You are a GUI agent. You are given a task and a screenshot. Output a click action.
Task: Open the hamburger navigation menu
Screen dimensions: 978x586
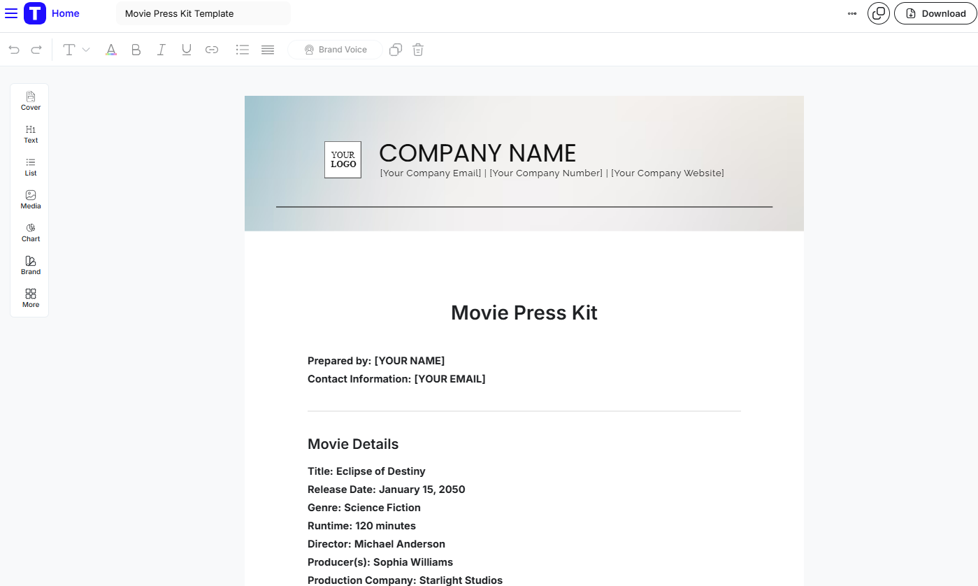[11, 13]
